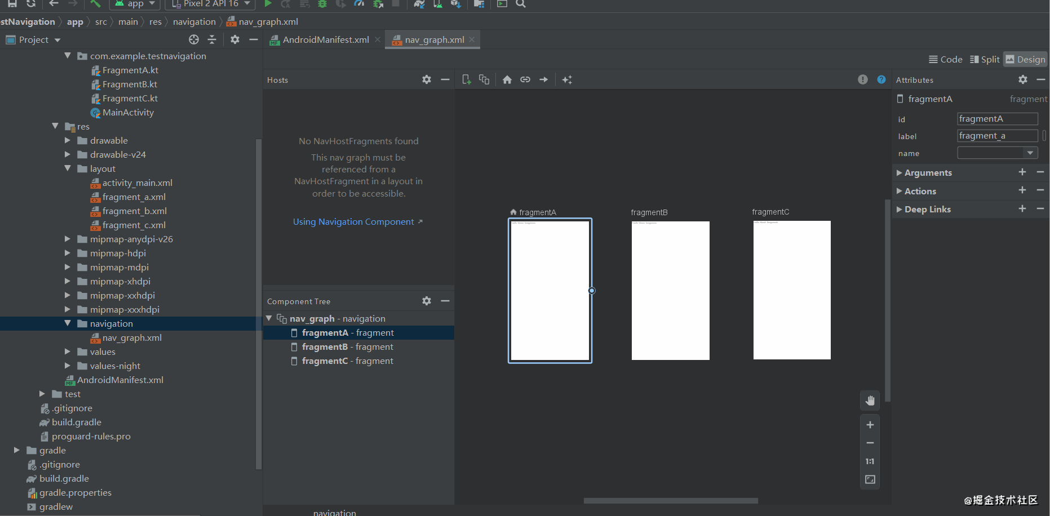This screenshot has width=1050, height=516.
Task: Open the Attributes panel gear settings
Action: (1023, 79)
